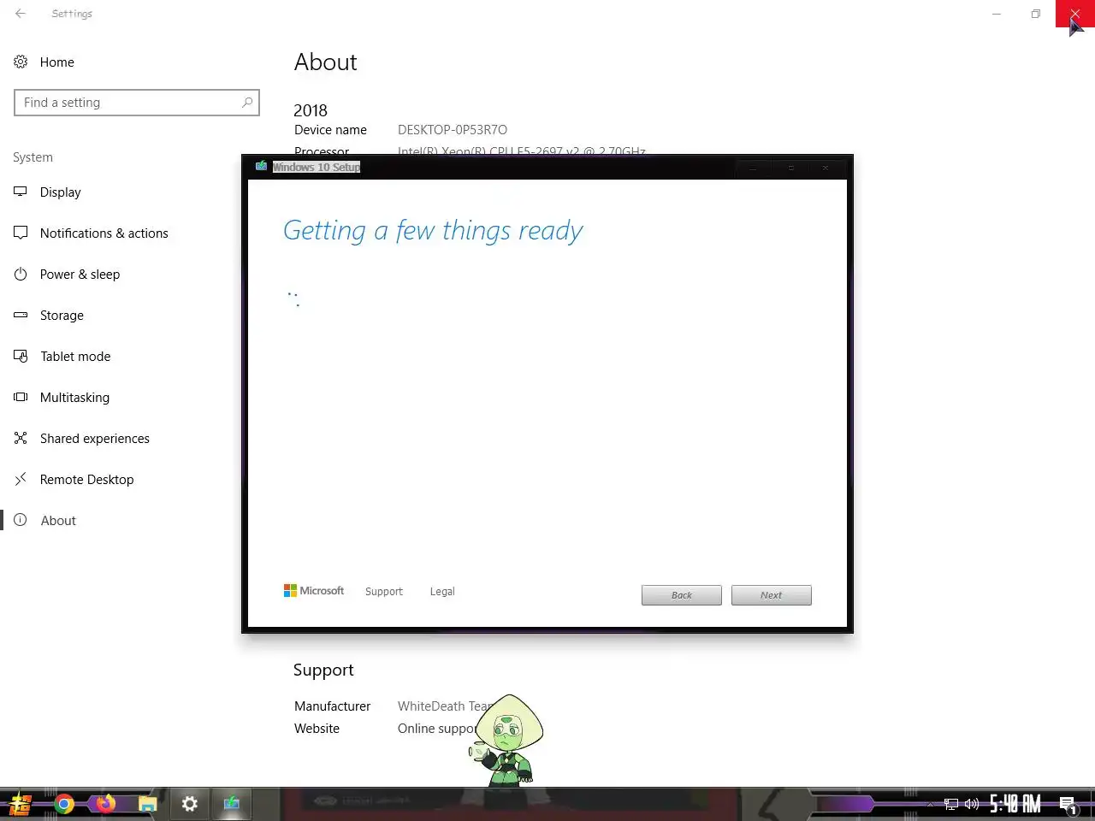
Task: Click the Power & sleep power icon
Action: (x=21, y=274)
